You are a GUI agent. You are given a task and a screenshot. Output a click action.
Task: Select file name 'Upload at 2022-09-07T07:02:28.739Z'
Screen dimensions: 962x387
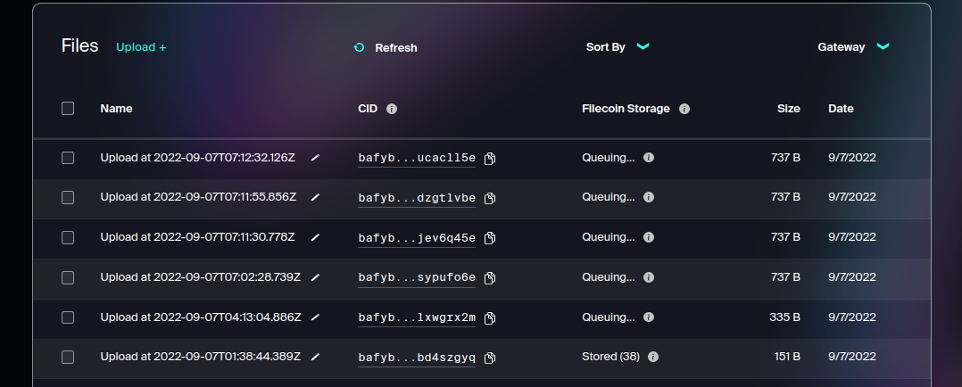click(x=200, y=277)
